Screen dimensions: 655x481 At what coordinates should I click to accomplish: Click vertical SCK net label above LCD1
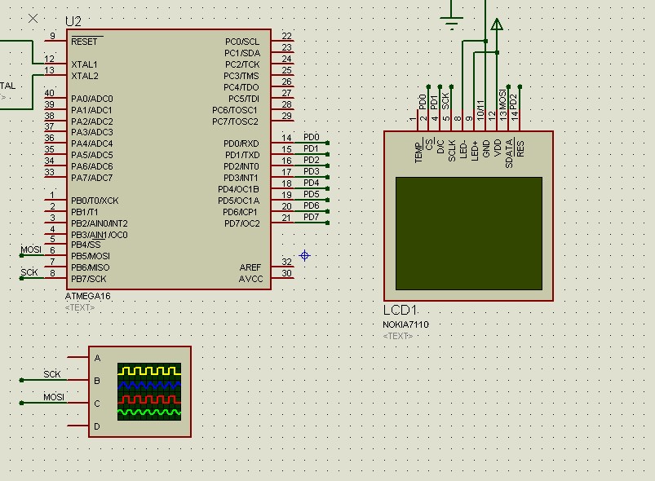[x=445, y=101]
